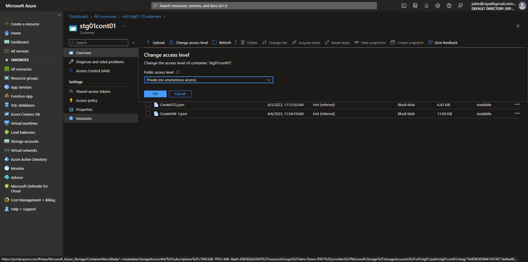Open CreateSTG.json blob
This screenshot has height=262, width=528.
tap(172, 105)
